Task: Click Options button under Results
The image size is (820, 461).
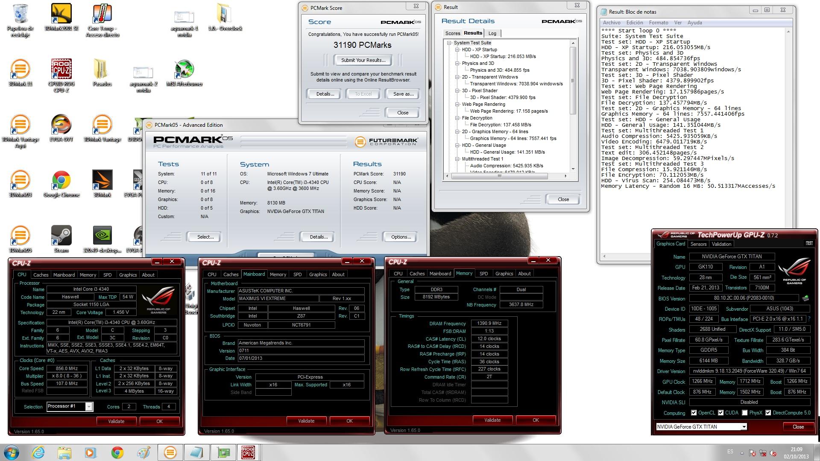Action: click(x=401, y=237)
